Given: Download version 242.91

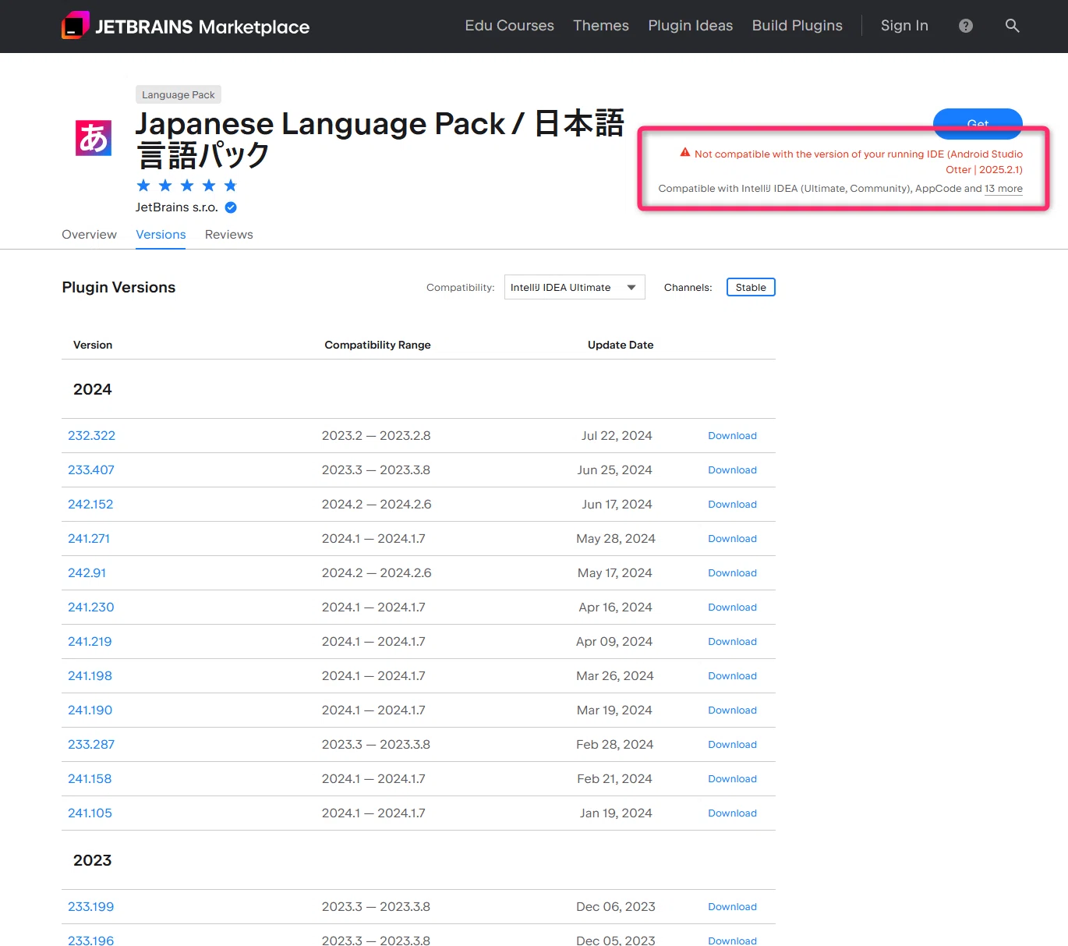Looking at the screenshot, I should click(732, 573).
